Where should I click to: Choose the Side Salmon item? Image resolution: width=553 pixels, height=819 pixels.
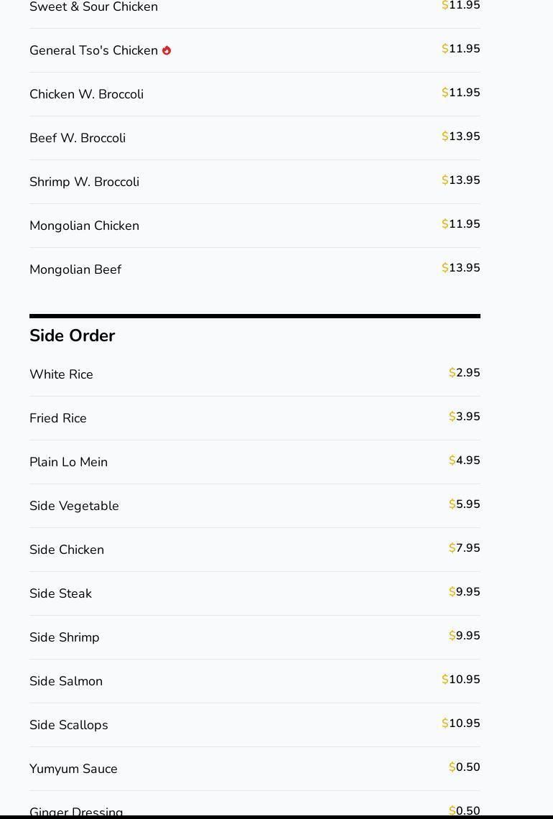[x=255, y=681]
